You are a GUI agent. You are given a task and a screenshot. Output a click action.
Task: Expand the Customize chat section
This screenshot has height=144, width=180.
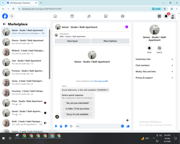click(x=154, y=59)
